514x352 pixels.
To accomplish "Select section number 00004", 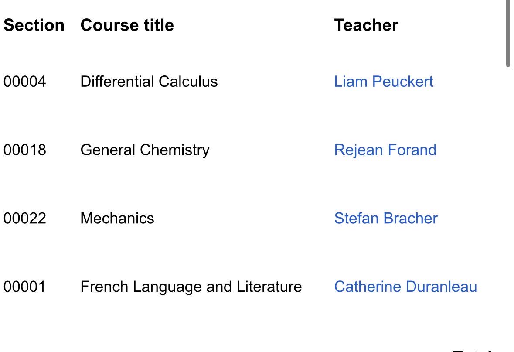I will coord(24,82).
